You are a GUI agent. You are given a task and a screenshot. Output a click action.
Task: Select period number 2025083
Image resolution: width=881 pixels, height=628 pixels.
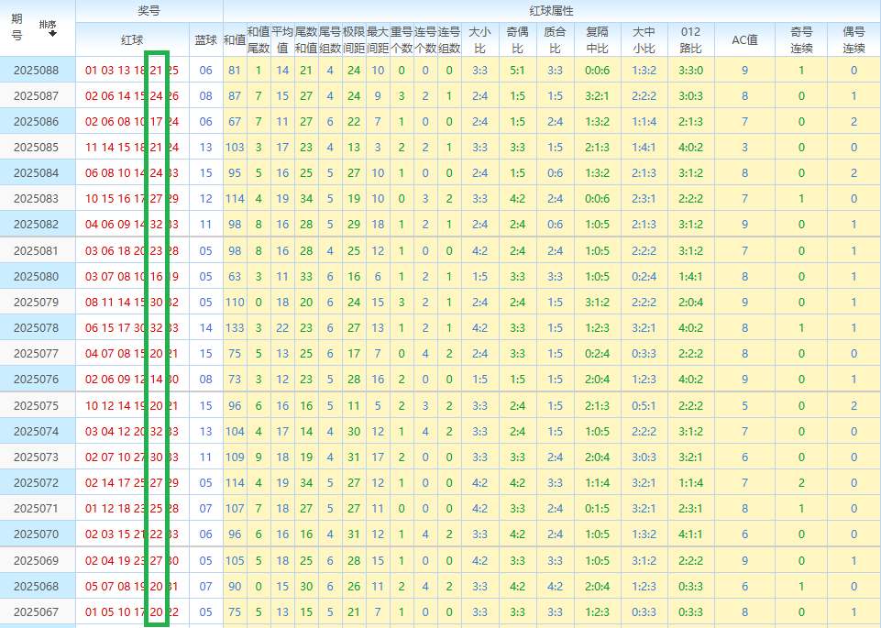coord(36,198)
